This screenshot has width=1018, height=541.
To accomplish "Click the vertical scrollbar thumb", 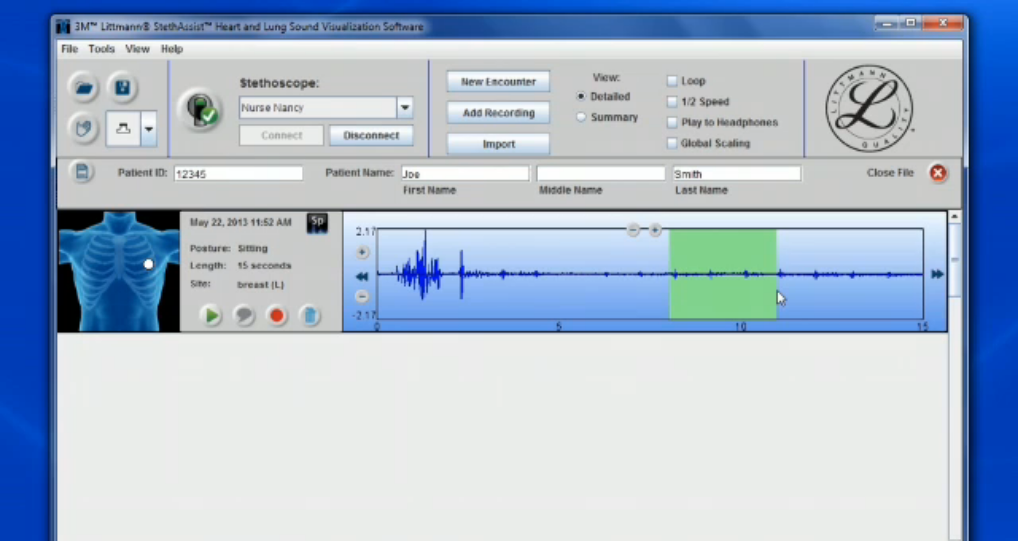I will coord(954,260).
